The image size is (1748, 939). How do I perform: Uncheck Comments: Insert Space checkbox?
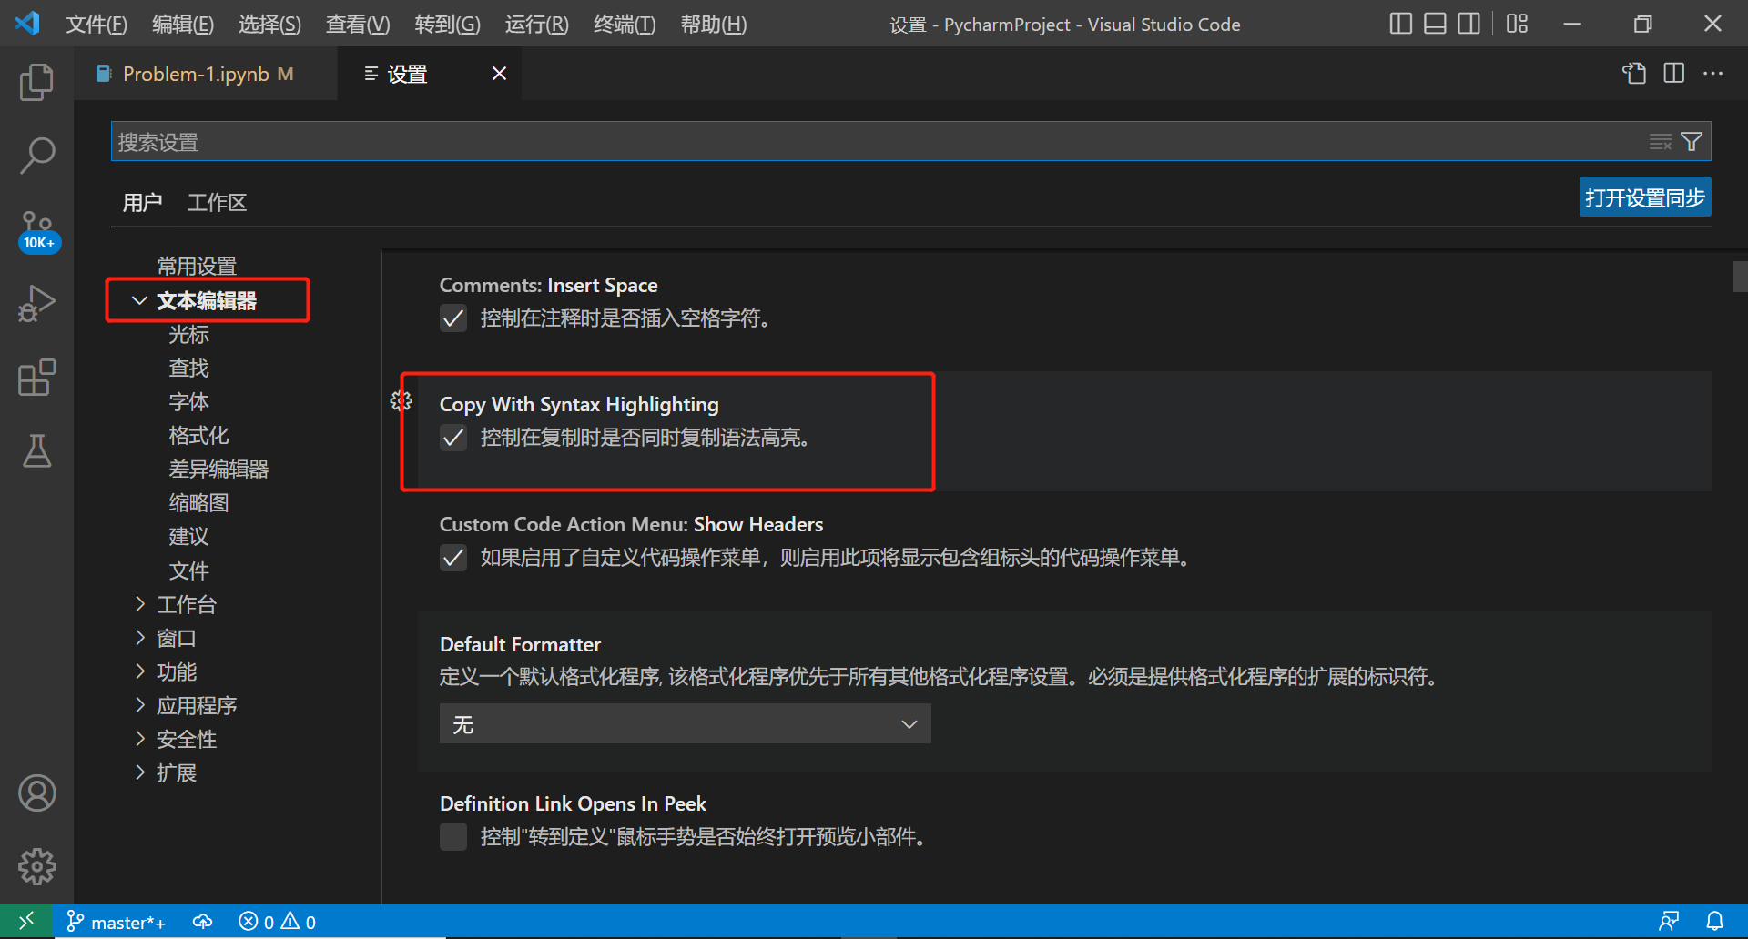tap(453, 318)
